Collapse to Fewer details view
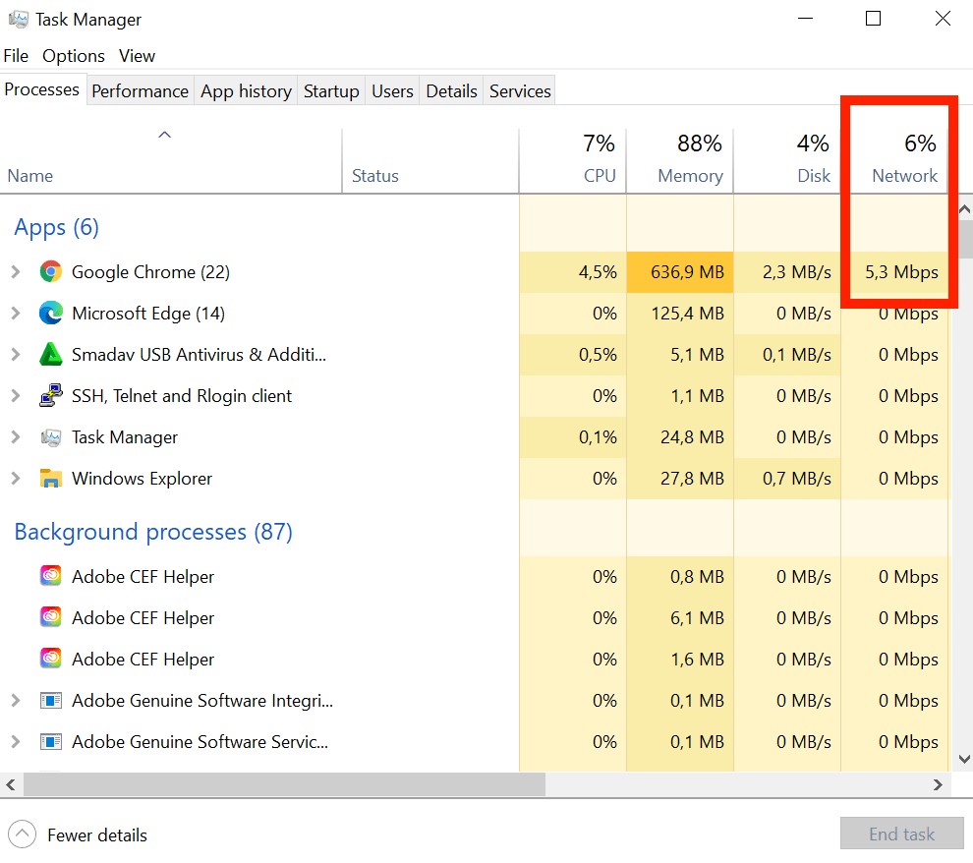Screen dimensions: 973x863 pos(79,835)
